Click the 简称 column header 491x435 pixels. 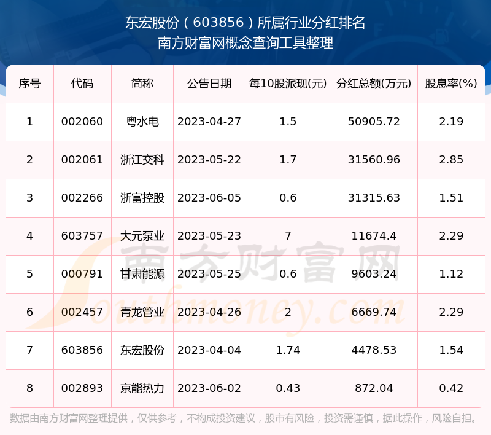click(142, 84)
